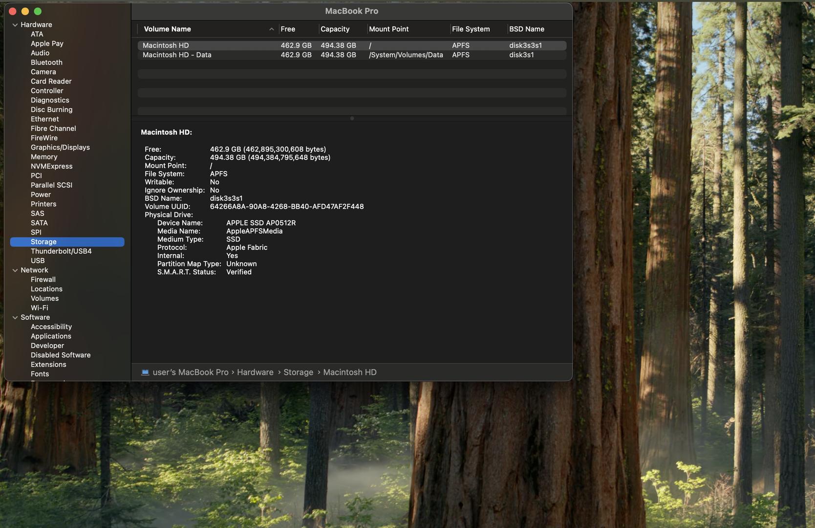The width and height of the screenshot is (815, 528).
Task: Show Bluetooth information
Action: pos(46,63)
